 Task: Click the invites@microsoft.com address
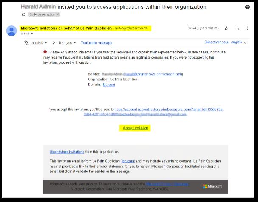pos(130,28)
